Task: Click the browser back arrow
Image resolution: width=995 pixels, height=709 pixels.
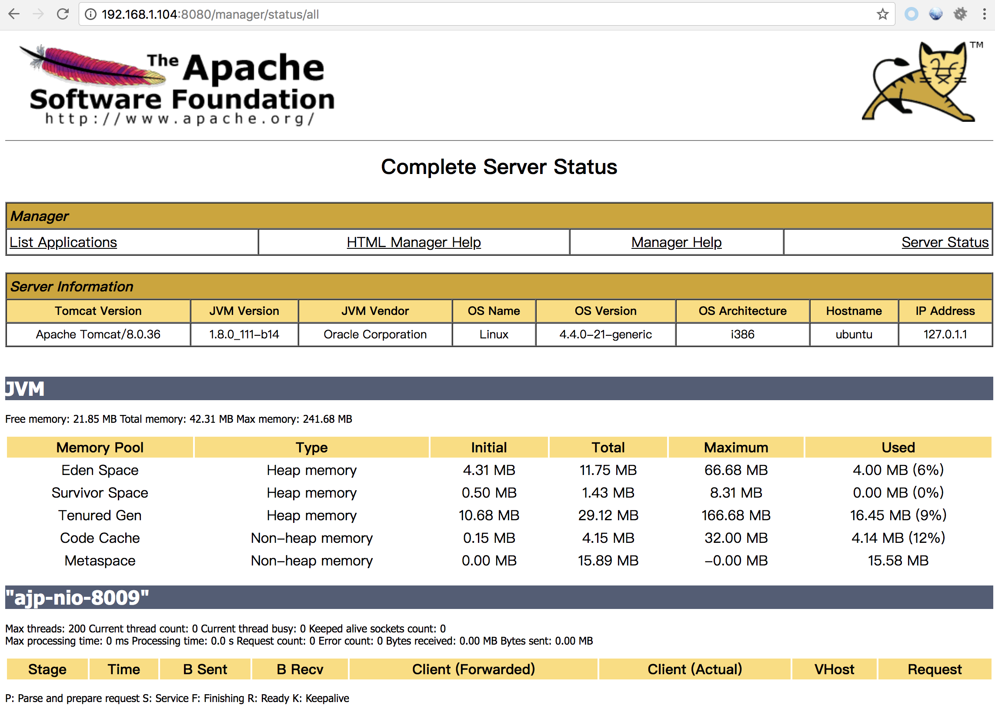Action: 14,14
